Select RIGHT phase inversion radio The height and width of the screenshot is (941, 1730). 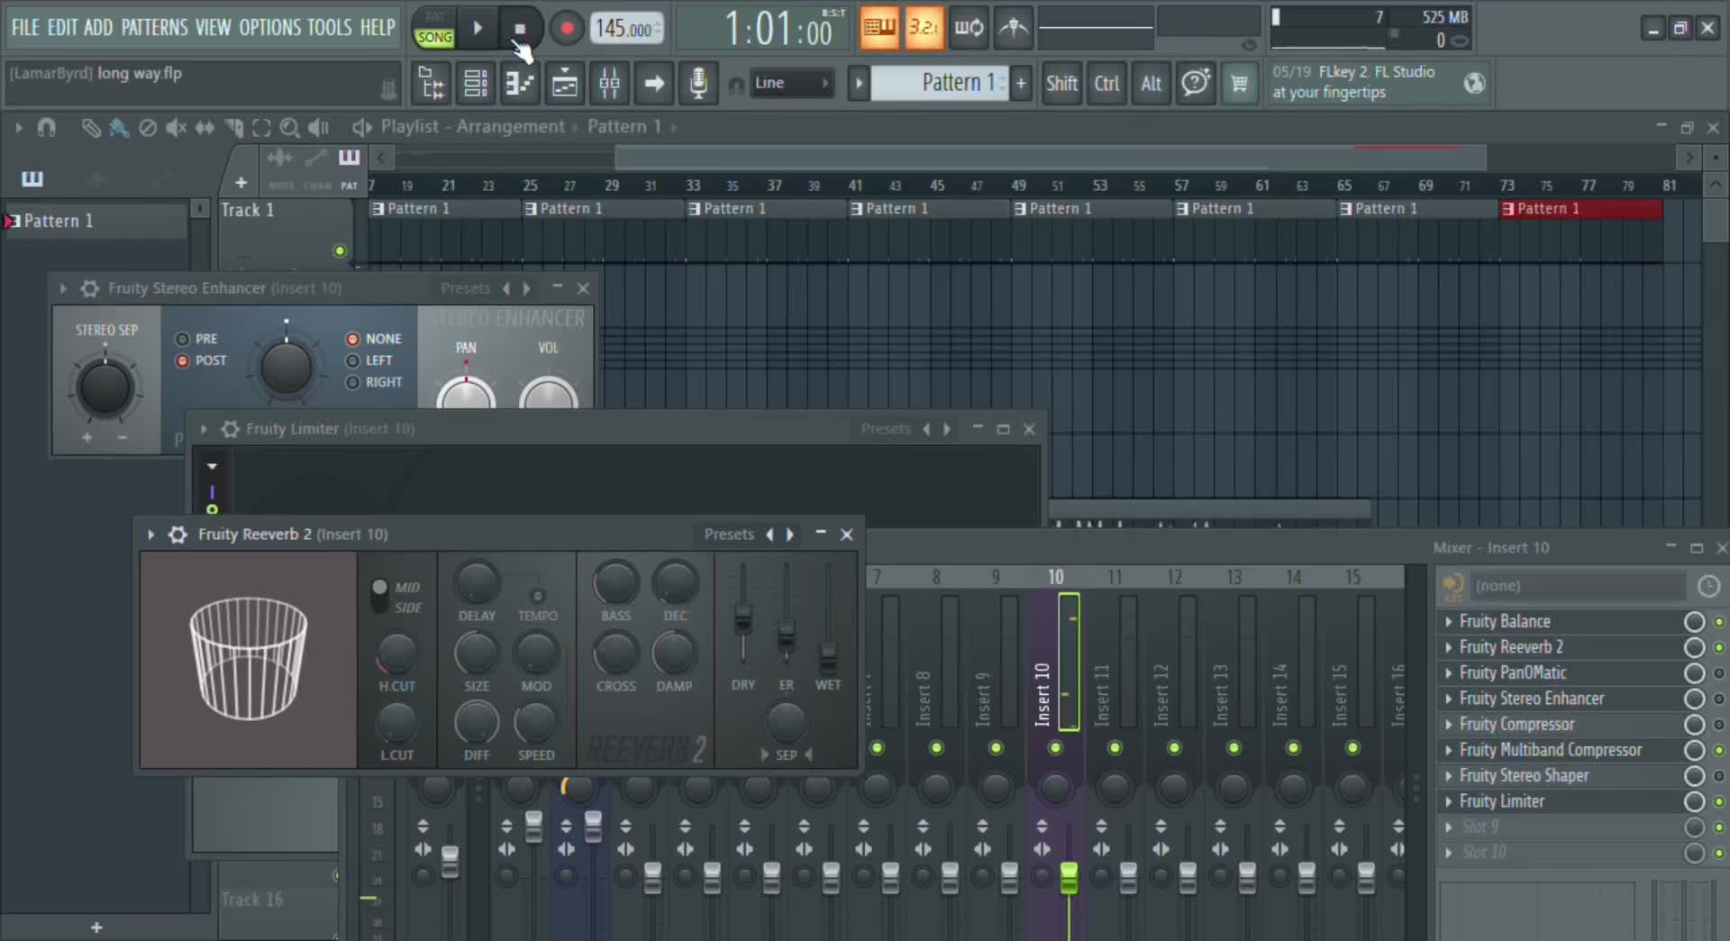coord(353,382)
